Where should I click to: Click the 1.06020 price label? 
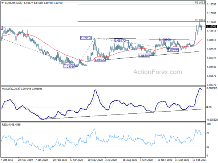pos(100,60)
